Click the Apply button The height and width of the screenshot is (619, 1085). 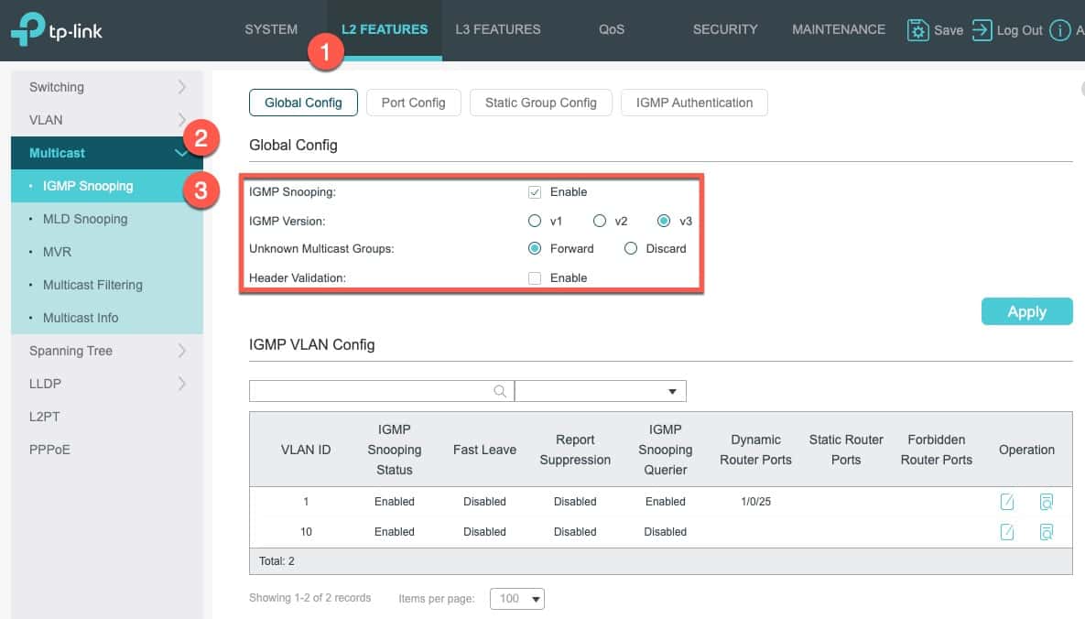tap(1027, 311)
